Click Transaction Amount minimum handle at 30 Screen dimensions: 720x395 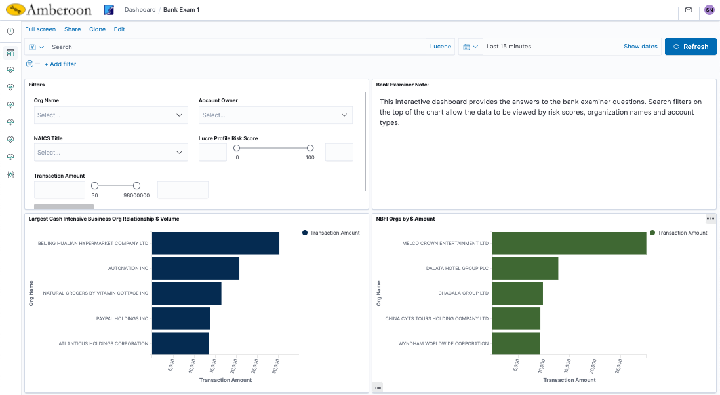(x=94, y=186)
